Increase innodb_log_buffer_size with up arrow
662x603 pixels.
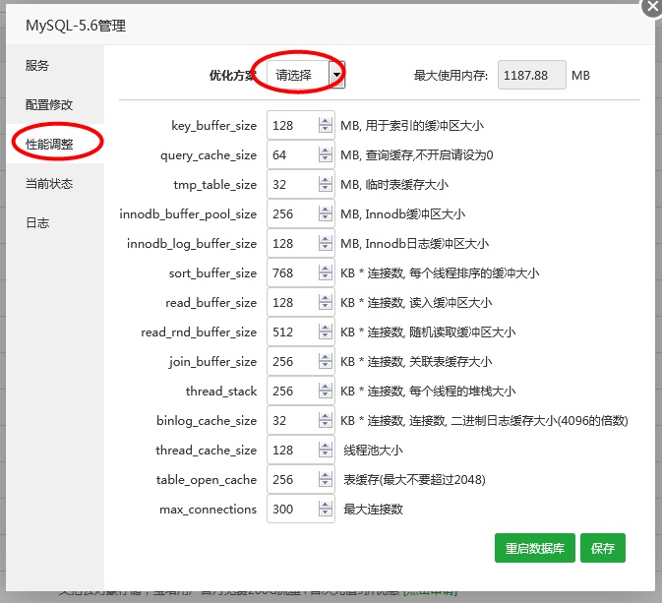(325, 239)
